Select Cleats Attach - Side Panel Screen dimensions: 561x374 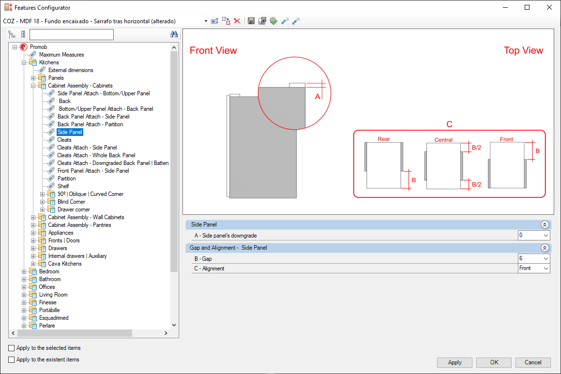point(87,147)
